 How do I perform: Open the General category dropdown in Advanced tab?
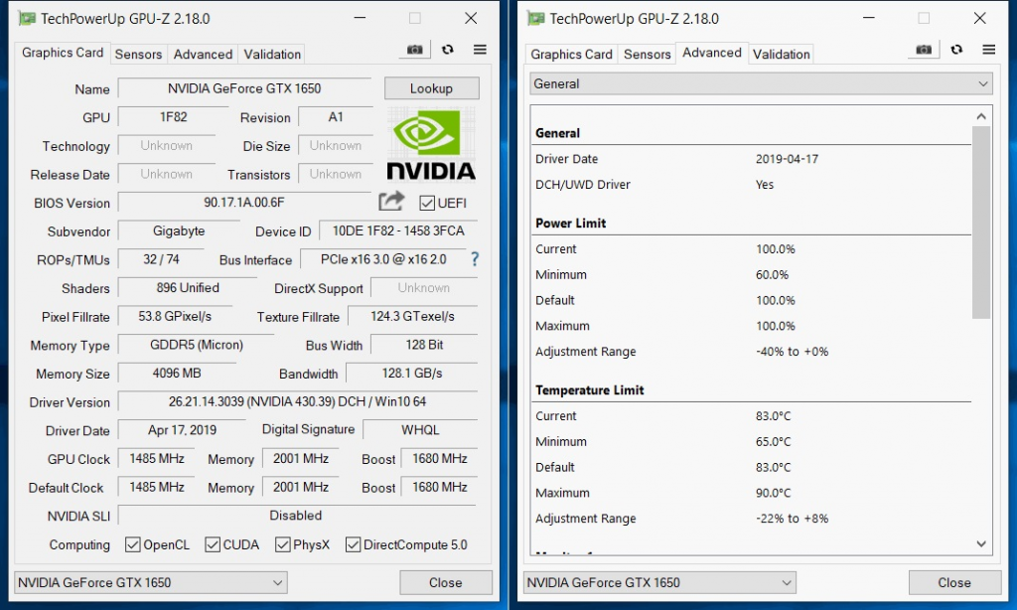coord(762,83)
